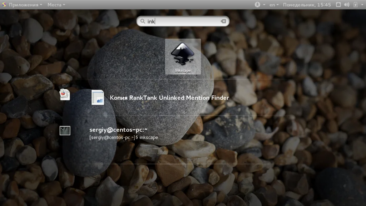Switch to the sergiy@centos-pc terminal result

(x=123, y=133)
